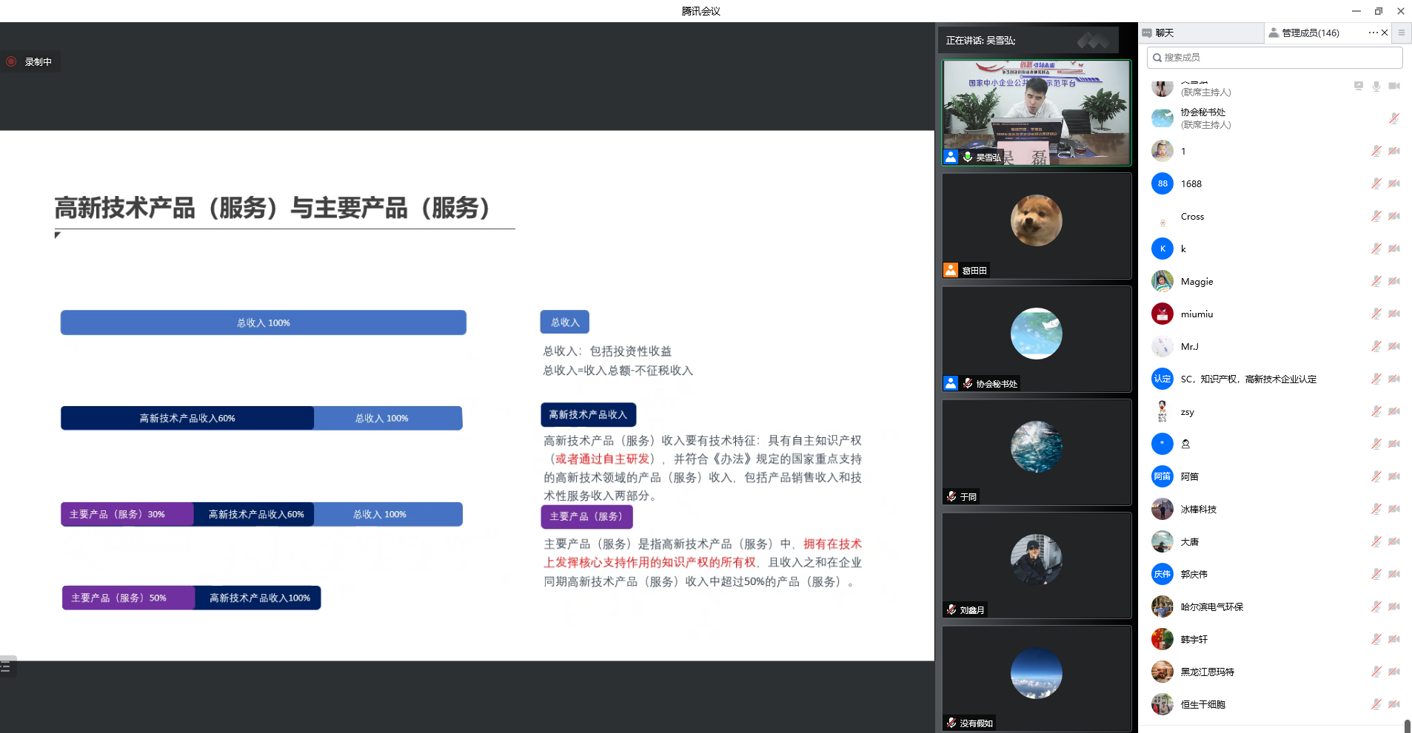1412x733 pixels.
Task: Open the three-dots more options for members panel
Action: pos(1373,33)
